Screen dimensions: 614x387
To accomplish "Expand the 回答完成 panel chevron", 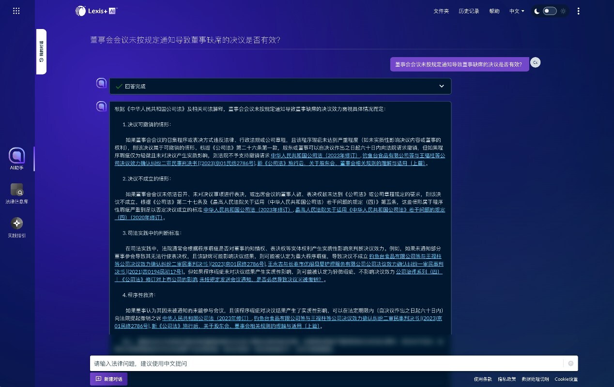I will [x=441, y=86].
